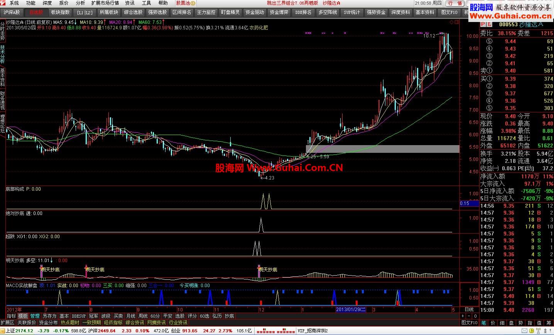Open the 功能 menu
The width and height of the screenshot is (554, 335).
[x=30, y=3]
